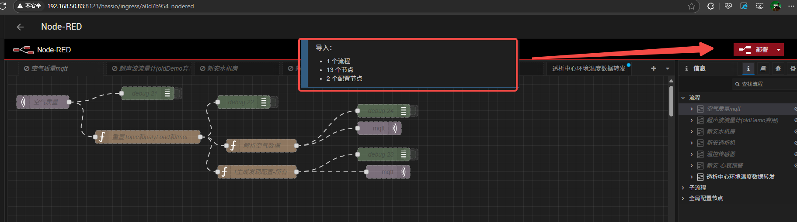Open the sidebar help book tab

click(x=763, y=68)
